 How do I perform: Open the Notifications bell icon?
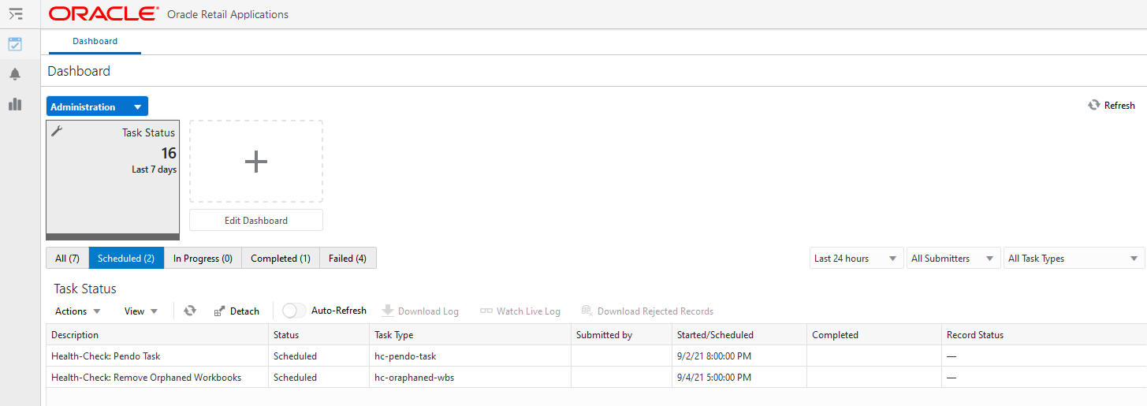pos(15,74)
